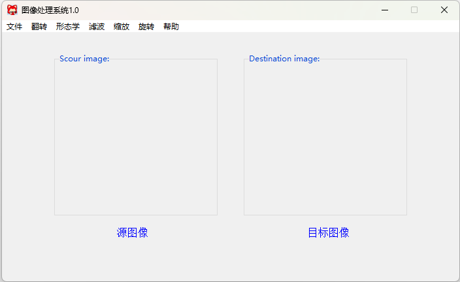Click the Scour image: group title

[84, 59]
